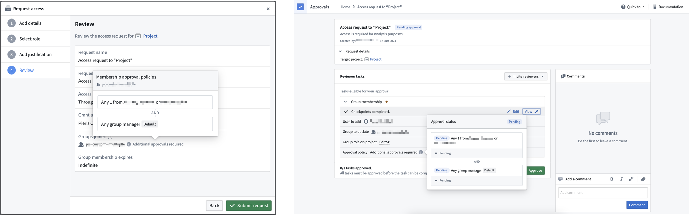Insert a link in comment
Viewport: 689px width, 216px height.
point(631,179)
